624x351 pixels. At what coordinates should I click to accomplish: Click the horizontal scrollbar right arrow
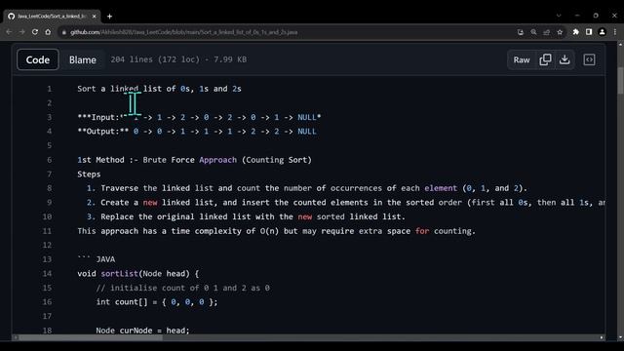[602, 338]
